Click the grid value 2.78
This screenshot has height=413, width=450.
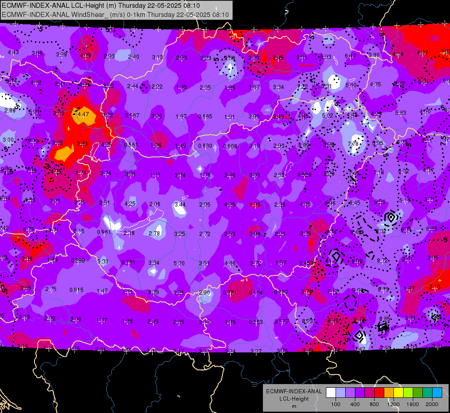pos(154,233)
